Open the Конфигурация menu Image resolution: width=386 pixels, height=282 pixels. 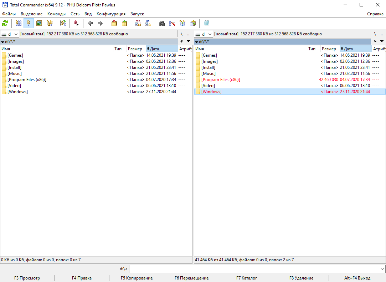tap(111, 14)
